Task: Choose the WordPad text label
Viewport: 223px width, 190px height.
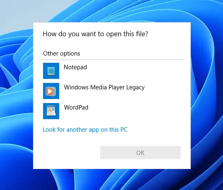Action: pyautogui.click(x=76, y=107)
